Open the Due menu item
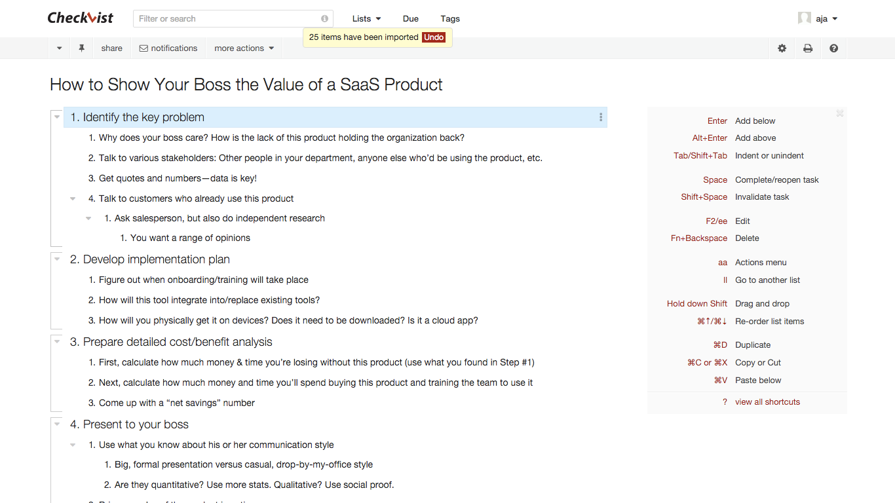The height and width of the screenshot is (503, 895). [x=411, y=19]
